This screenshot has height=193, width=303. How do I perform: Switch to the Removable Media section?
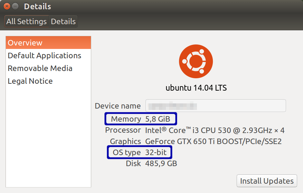click(40, 68)
